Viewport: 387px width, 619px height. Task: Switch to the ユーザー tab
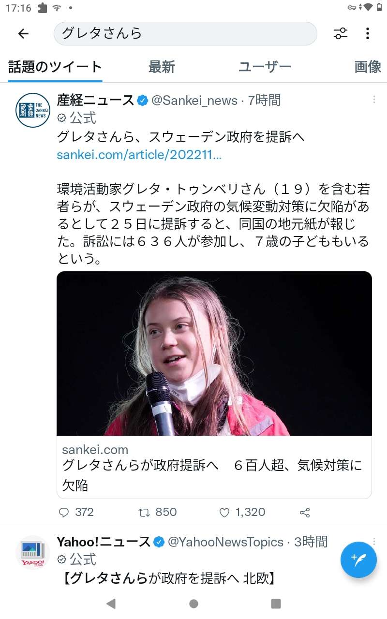(x=265, y=67)
